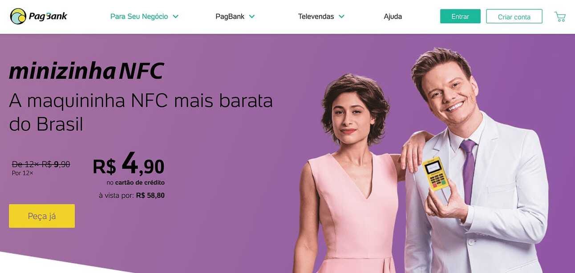
Task: Go to the Ajuda page
Action: click(393, 16)
